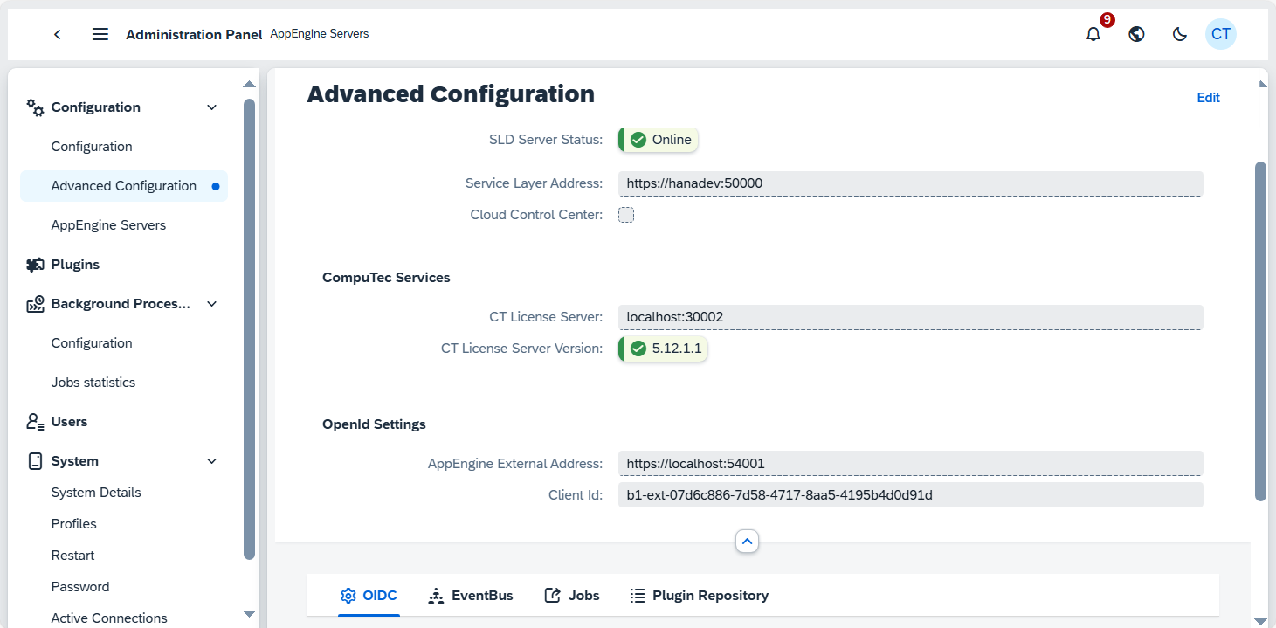The width and height of the screenshot is (1276, 628).
Task: Collapse the Background Processing sidebar group
Action: tap(211, 304)
